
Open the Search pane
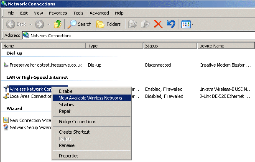click(79, 24)
